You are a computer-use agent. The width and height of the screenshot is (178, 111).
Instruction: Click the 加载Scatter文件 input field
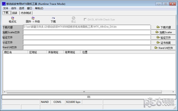coord(86,32)
